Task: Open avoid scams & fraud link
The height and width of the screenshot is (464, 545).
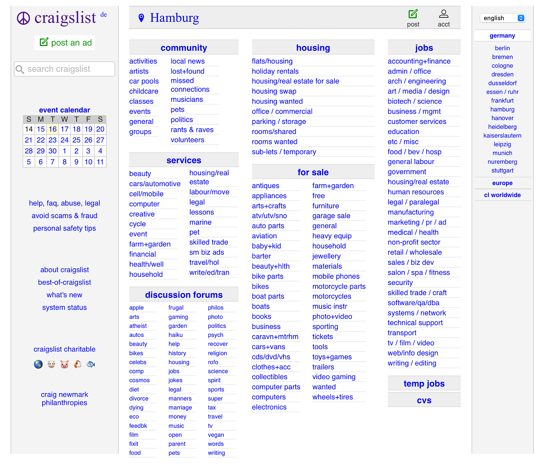Action: pyautogui.click(x=64, y=216)
